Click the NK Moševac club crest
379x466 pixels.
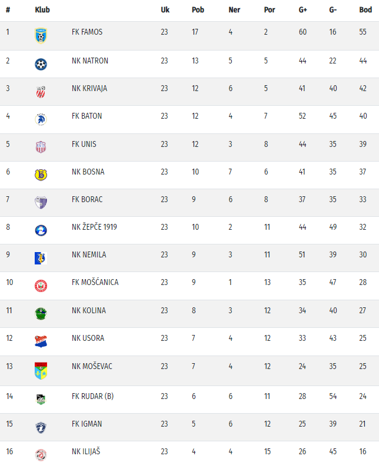(x=41, y=370)
